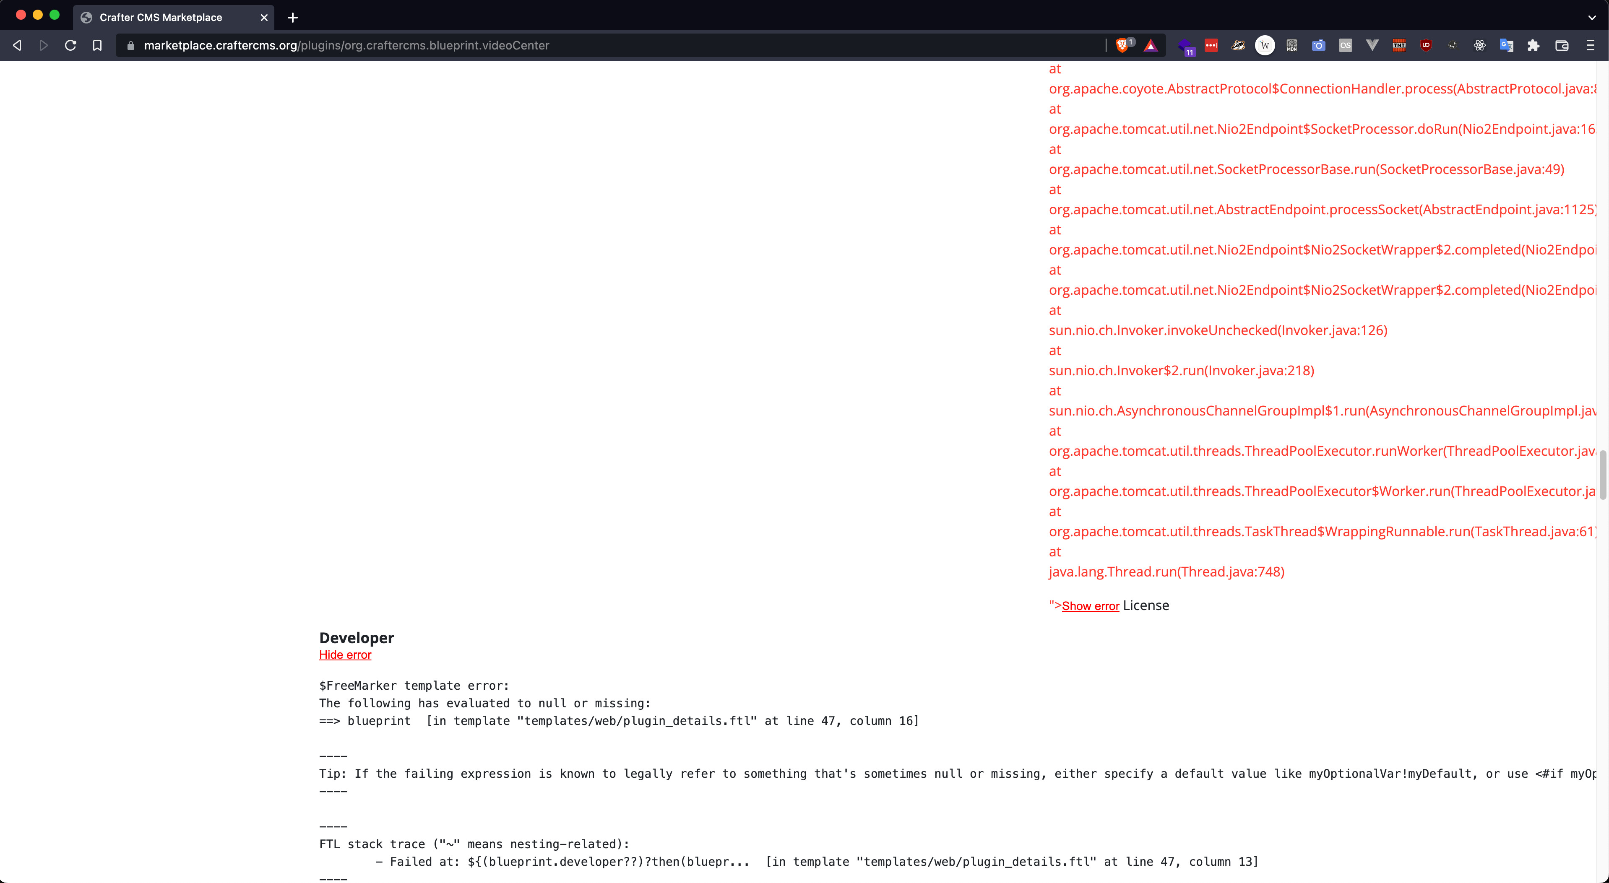Toggle the bookmark star for this page
The width and height of the screenshot is (1609, 883).
(x=97, y=45)
